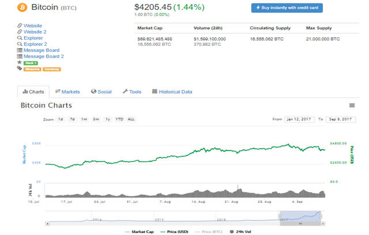Click the magnifier icon beside Explorer

coord(20,38)
